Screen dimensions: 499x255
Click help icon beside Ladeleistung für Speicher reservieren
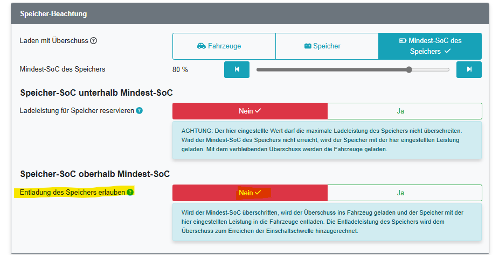[140, 111]
